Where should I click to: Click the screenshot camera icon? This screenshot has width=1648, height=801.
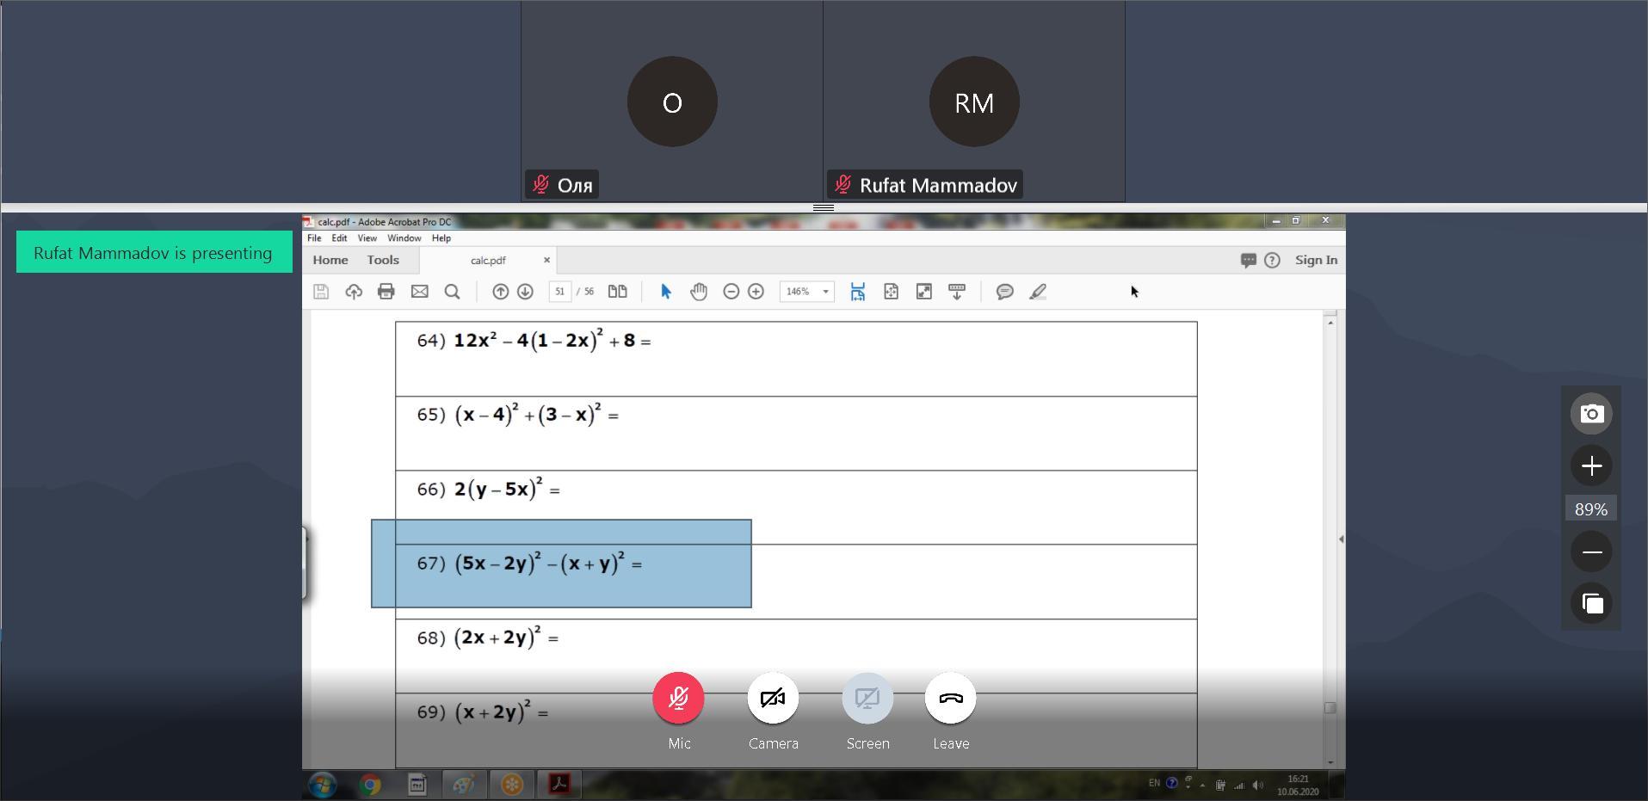coord(1591,414)
